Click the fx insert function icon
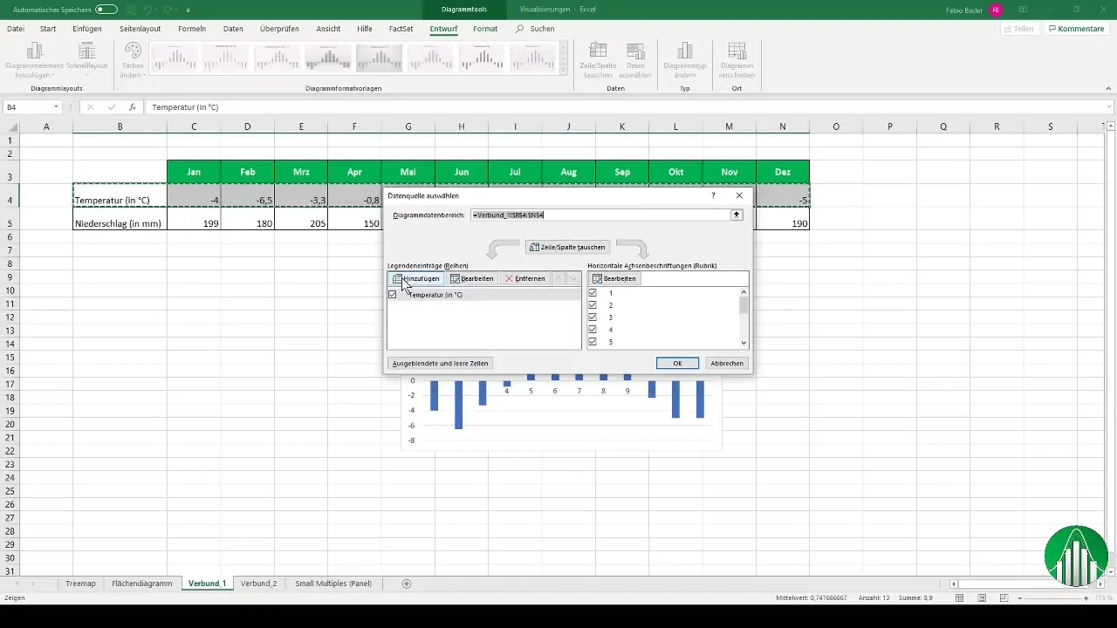The image size is (1117, 628). (132, 107)
